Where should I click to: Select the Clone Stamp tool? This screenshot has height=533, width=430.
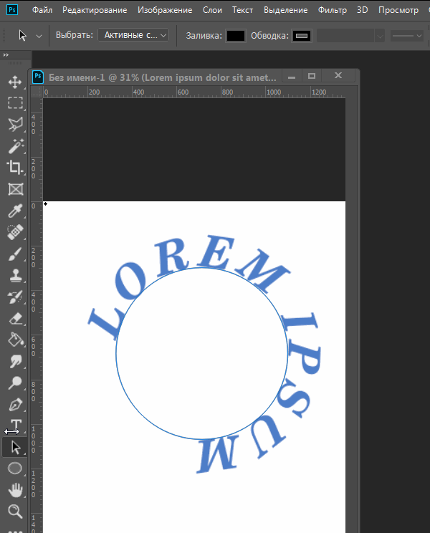click(15, 276)
